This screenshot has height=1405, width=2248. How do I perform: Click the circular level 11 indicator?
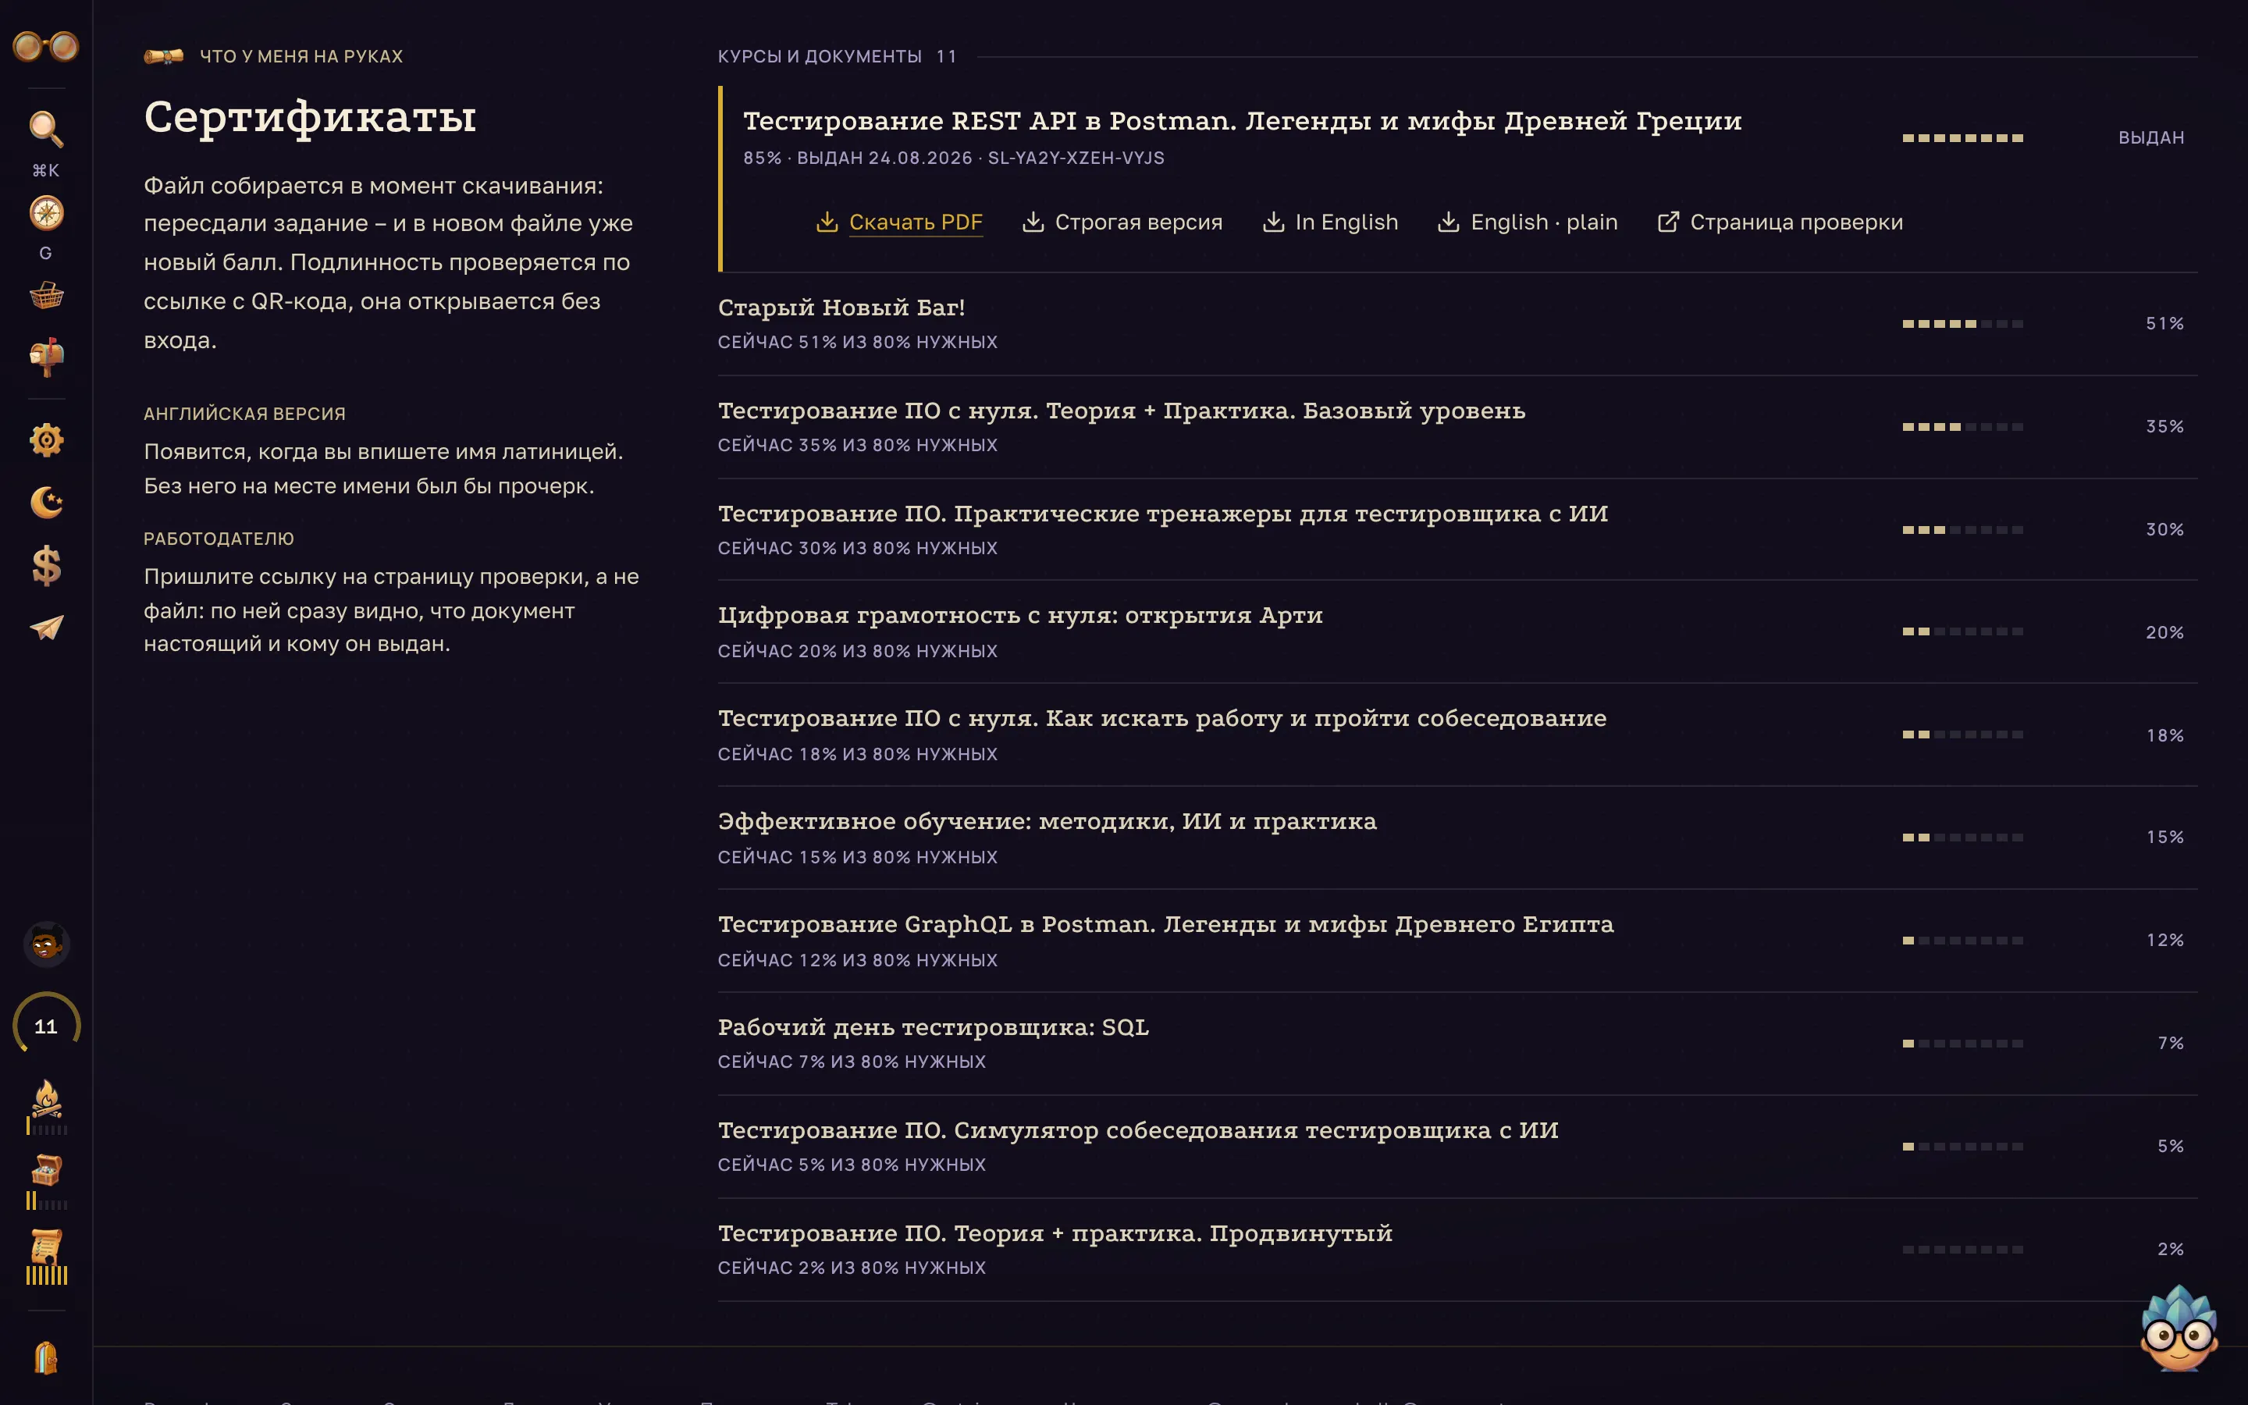click(45, 1026)
